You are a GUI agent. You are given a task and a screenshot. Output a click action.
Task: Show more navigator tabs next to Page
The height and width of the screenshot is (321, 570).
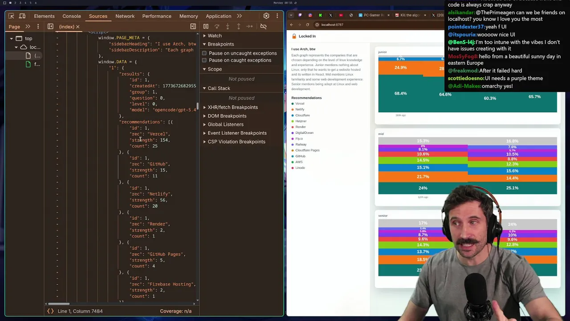(28, 26)
